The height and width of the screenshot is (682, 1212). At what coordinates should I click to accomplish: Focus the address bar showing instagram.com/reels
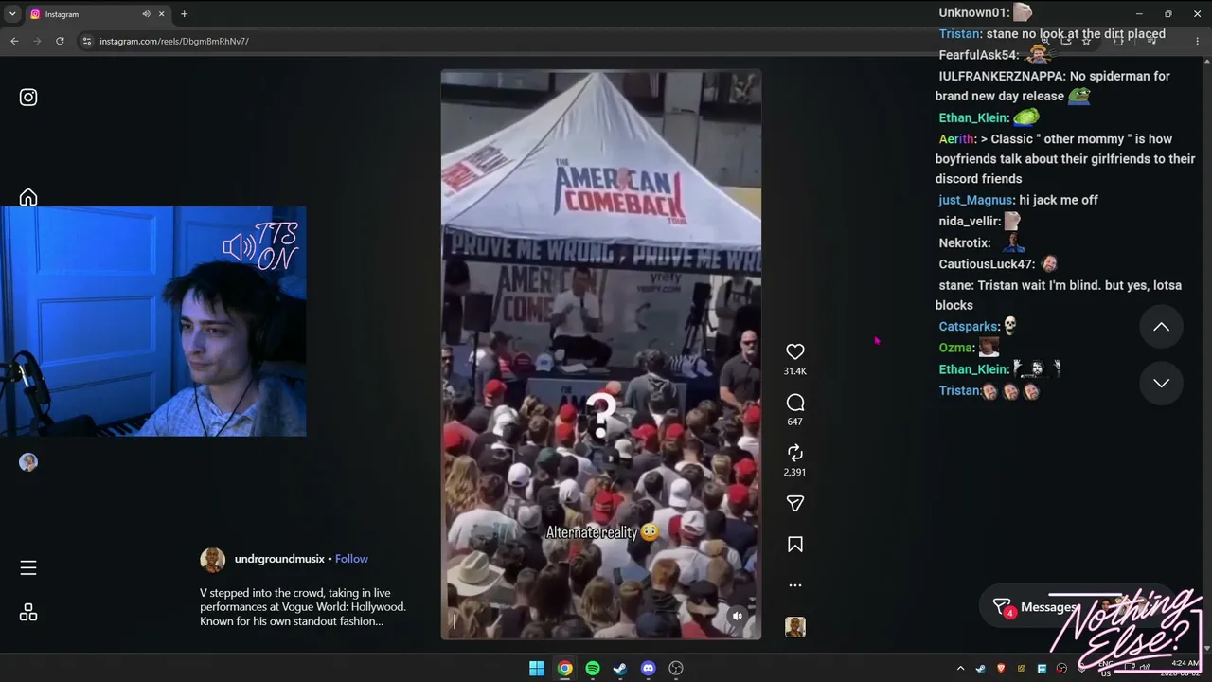coord(559,41)
